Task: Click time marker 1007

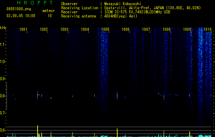Action: click(x=146, y=29)
